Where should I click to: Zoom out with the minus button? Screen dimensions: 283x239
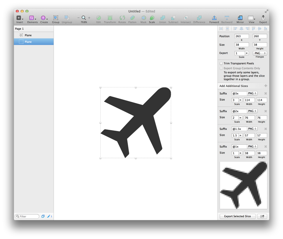click(x=78, y=18)
